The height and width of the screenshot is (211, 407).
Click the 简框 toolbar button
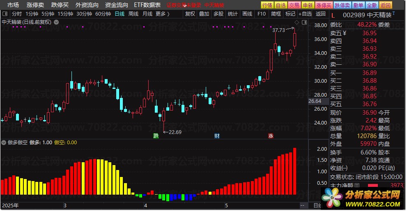tap(276, 14)
